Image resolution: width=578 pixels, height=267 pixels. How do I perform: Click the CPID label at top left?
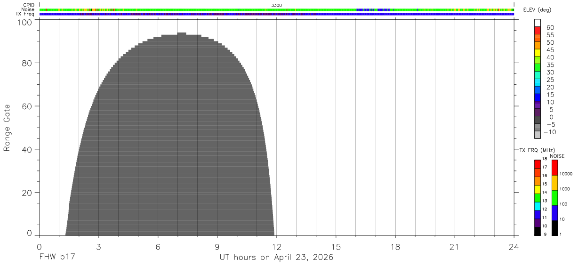coord(29,5)
